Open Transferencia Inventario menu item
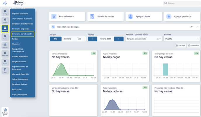This screenshot has width=201, height=117. [x=22, y=19]
